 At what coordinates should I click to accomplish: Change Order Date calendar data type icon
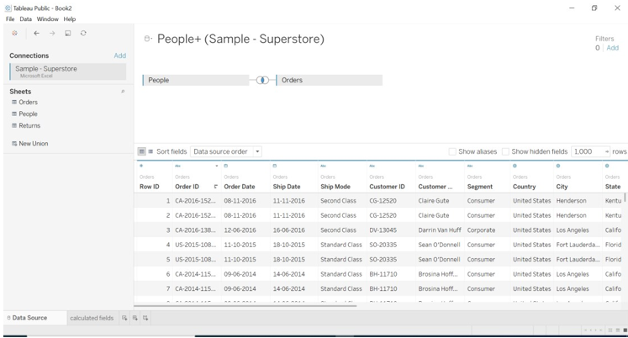(x=226, y=166)
